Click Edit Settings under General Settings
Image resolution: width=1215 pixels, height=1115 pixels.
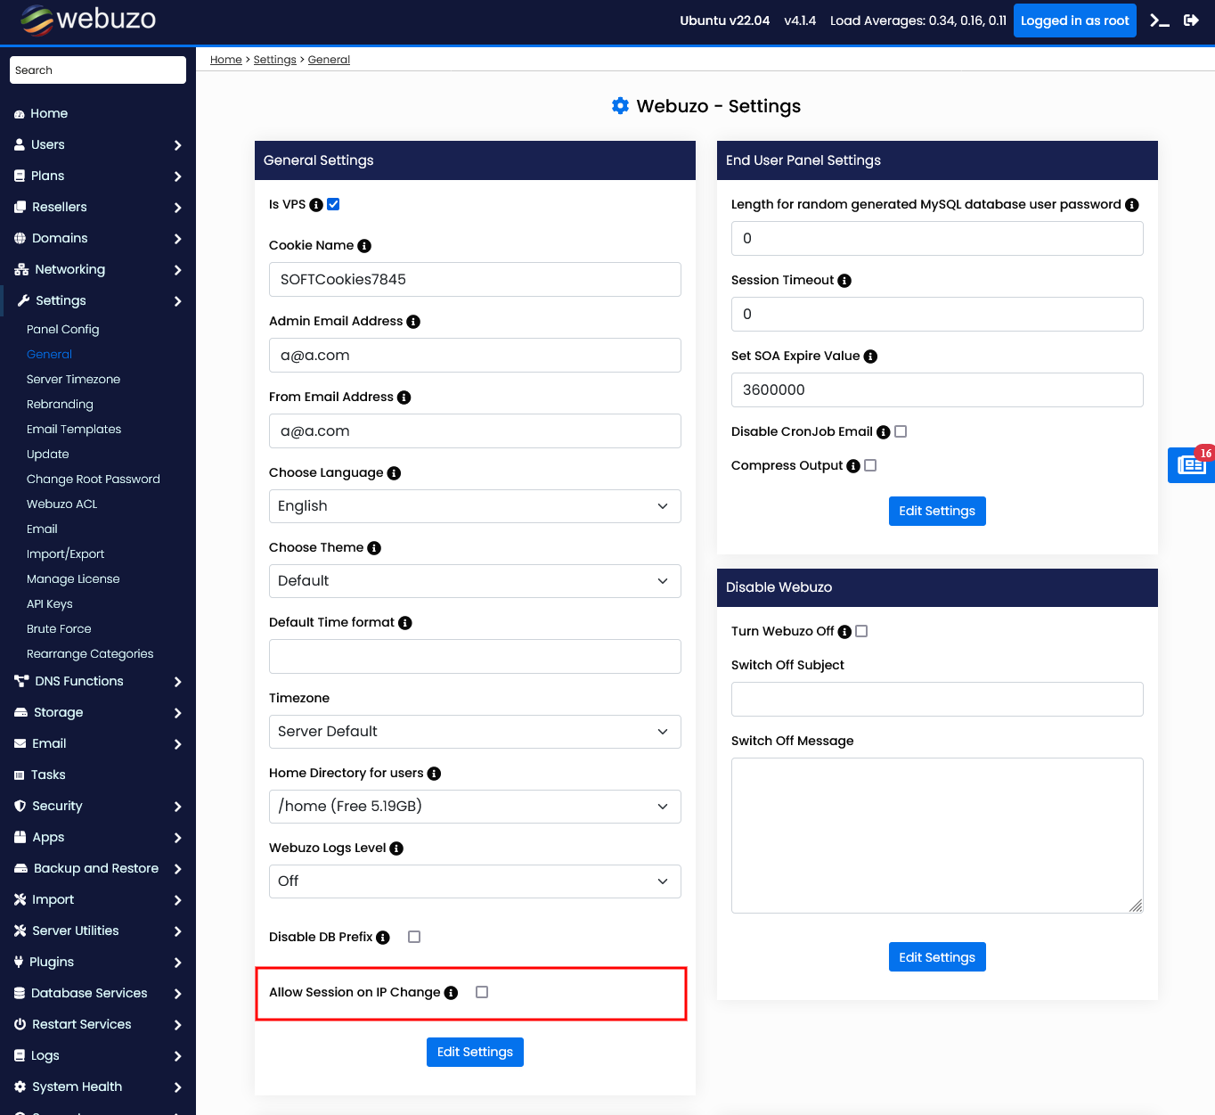pos(475,1052)
